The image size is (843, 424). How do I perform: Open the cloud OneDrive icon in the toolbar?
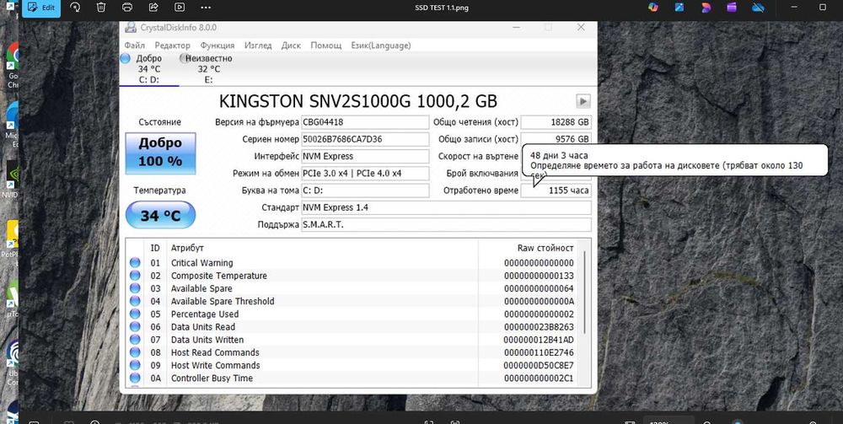[758, 8]
